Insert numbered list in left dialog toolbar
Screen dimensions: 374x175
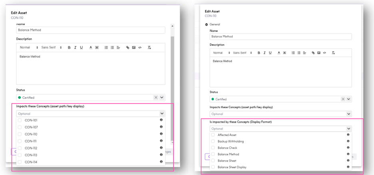pyautogui.click(x=106, y=48)
